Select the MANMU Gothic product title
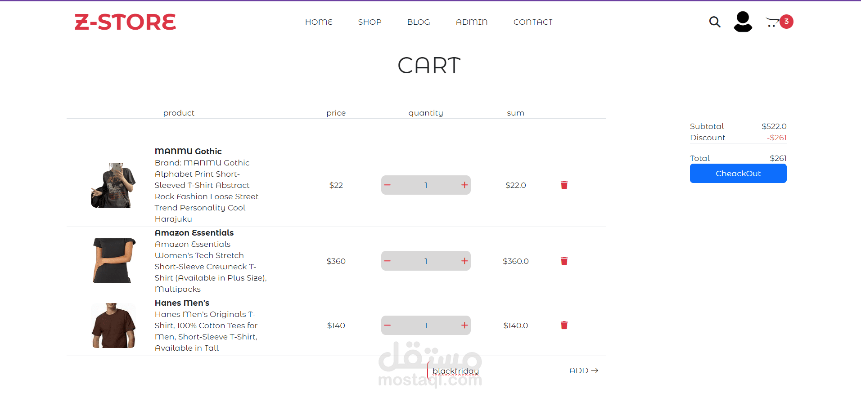This screenshot has height=397, width=861. coord(188,151)
